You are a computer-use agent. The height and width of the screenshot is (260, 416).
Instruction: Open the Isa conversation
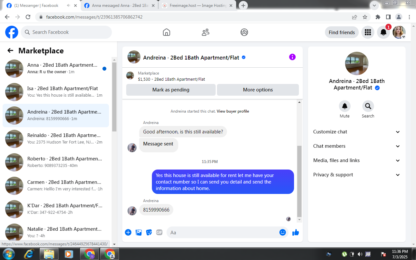pos(56,92)
